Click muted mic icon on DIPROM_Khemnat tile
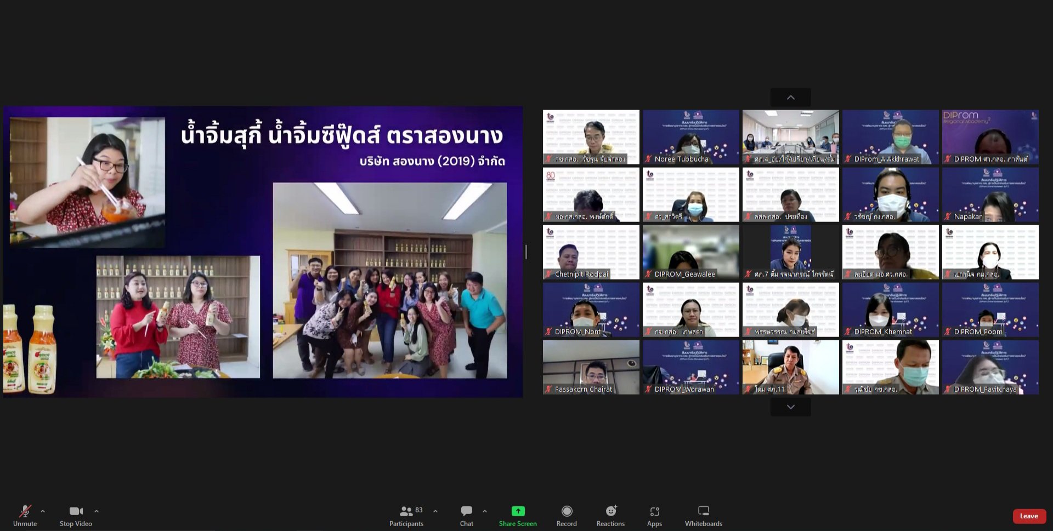 (x=848, y=332)
